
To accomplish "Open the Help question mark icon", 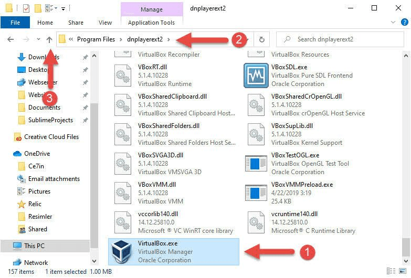I will (405, 22).
